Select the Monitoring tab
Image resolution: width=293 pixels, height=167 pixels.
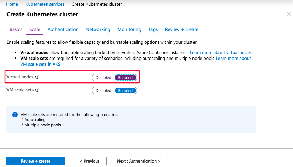point(129,29)
